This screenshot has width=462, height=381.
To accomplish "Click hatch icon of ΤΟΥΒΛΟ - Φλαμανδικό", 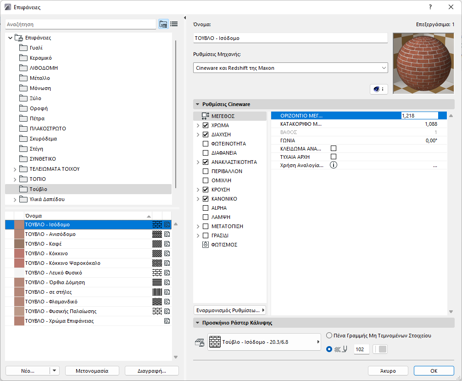I will [x=157, y=302].
